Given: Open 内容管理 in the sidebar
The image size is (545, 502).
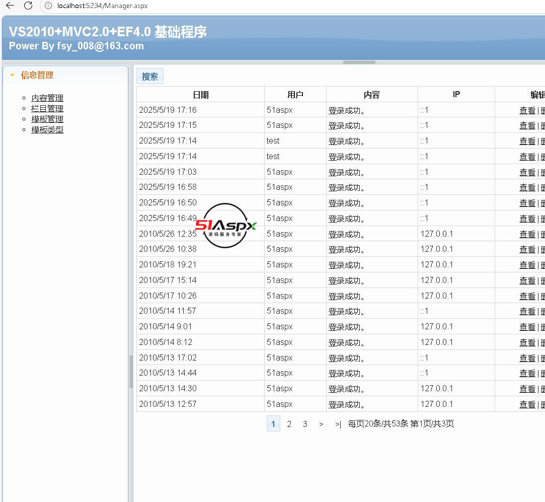Looking at the screenshot, I should pos(47,98).
